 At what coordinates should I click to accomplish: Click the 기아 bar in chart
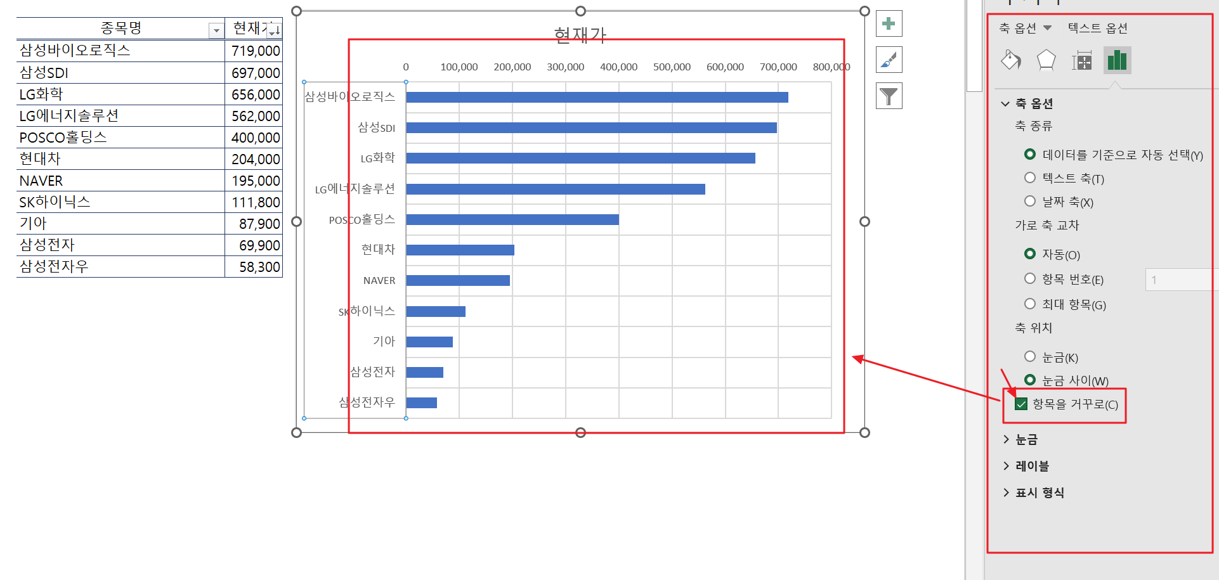[429, 342]
